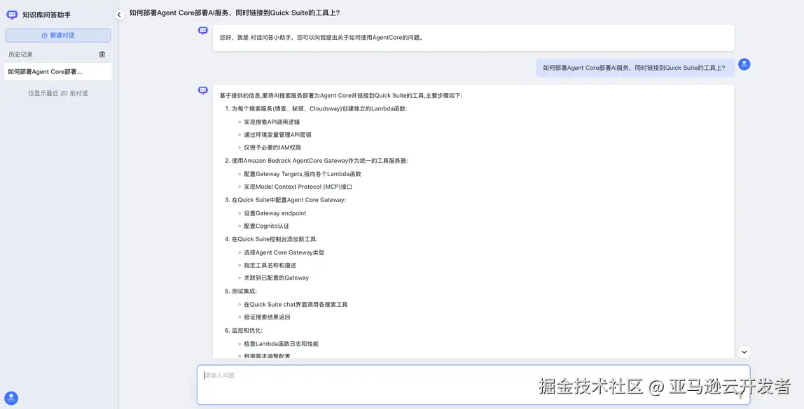Collapse the sidebar with the chevron
The height and width of the screenshot is (409, 804).
119,15
